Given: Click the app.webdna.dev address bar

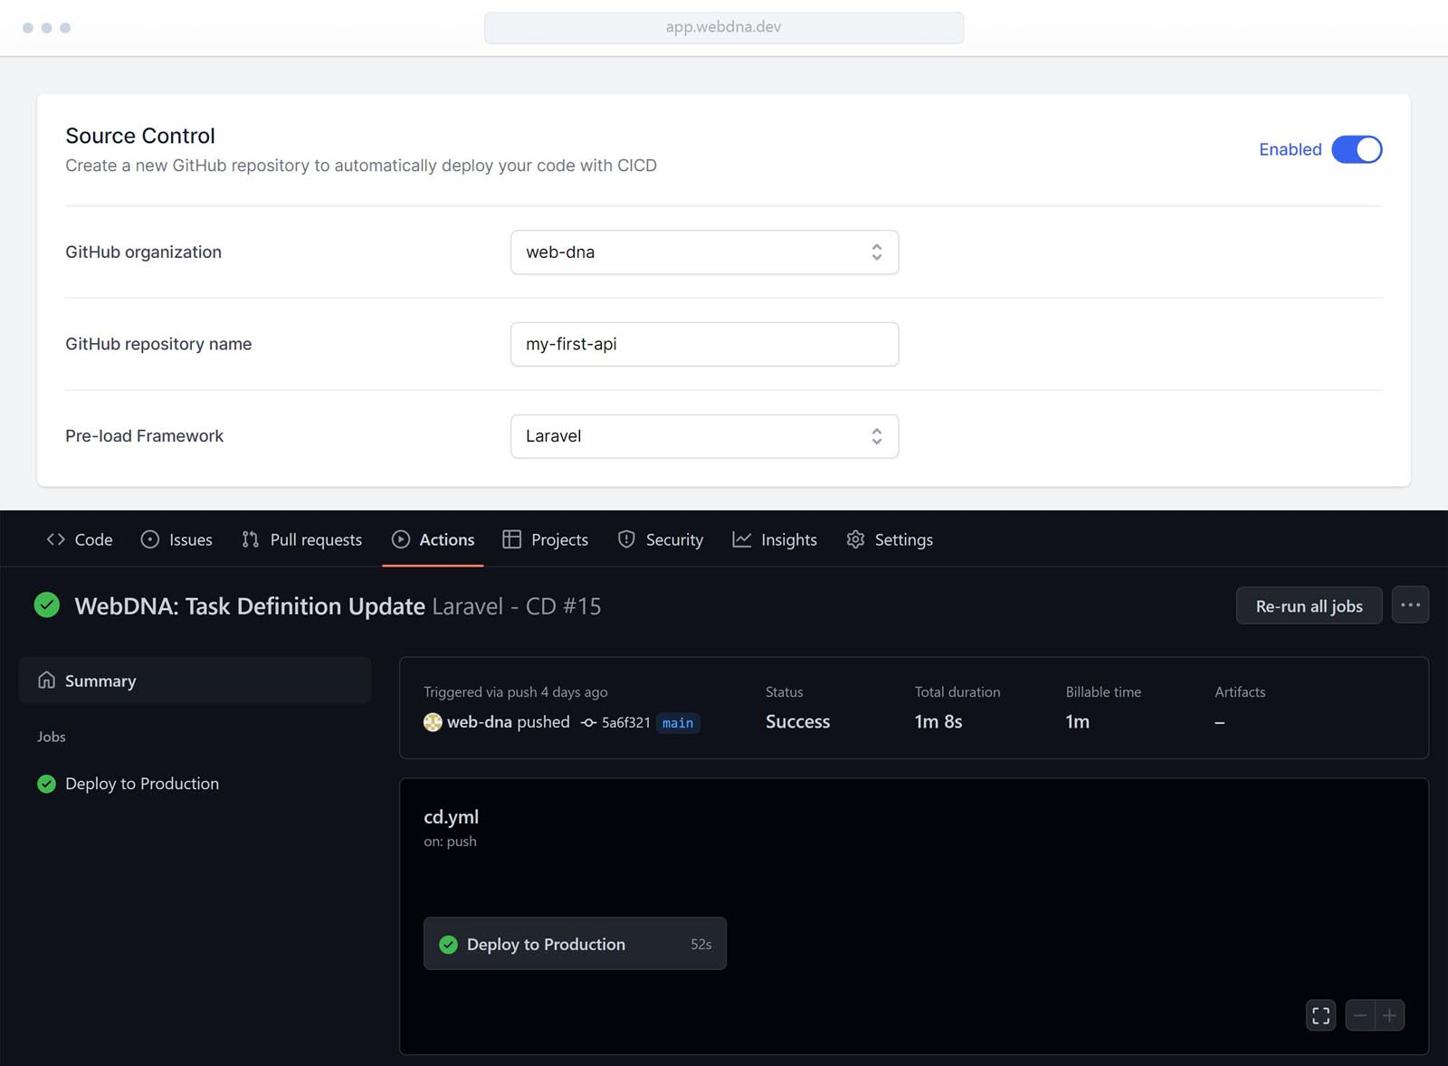Looking at the screenshot, I should point(723,27).
